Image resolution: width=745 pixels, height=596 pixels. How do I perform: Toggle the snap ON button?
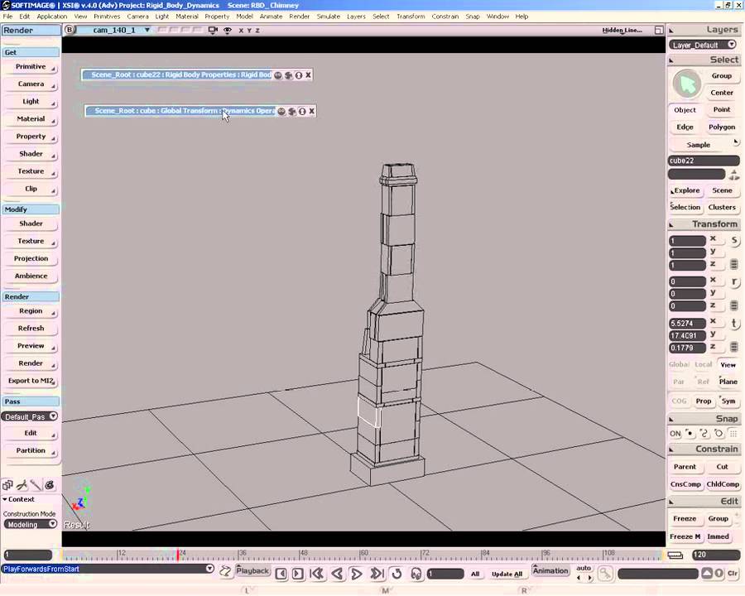675,434
